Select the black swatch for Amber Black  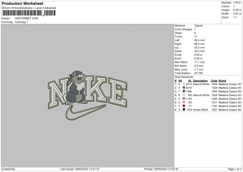[184, 110]
